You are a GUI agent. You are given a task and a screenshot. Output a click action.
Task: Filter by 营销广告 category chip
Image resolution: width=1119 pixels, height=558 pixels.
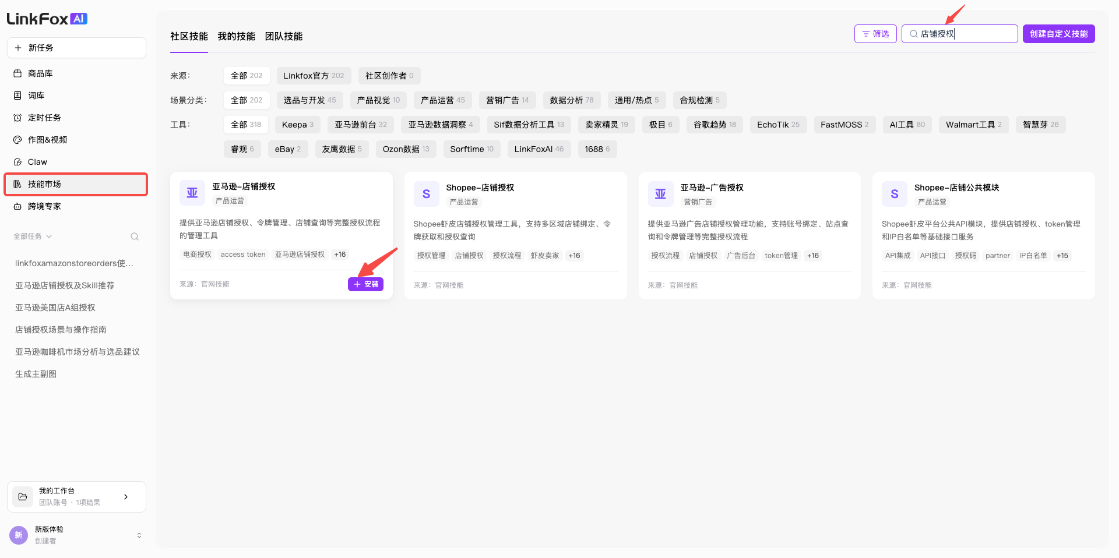point(508,100)
